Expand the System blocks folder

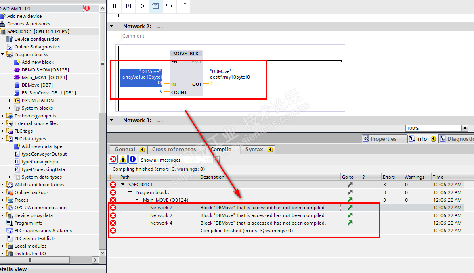tap(10, 108)
